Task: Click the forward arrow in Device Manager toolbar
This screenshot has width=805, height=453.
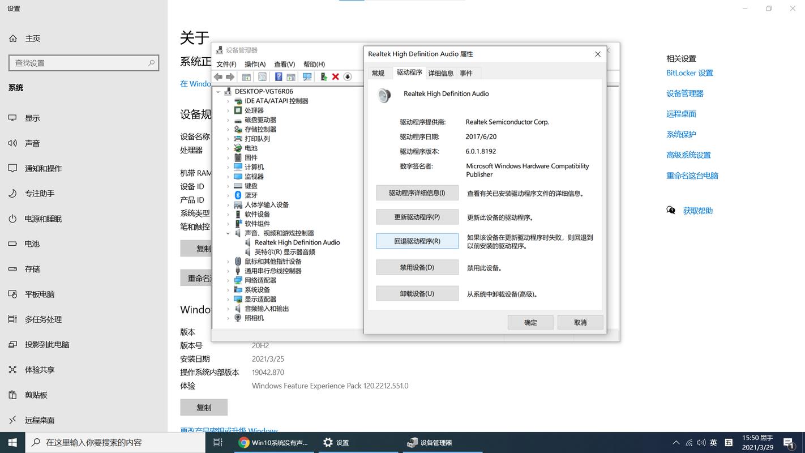Action: pyautogui.click(x=230, y=77)
